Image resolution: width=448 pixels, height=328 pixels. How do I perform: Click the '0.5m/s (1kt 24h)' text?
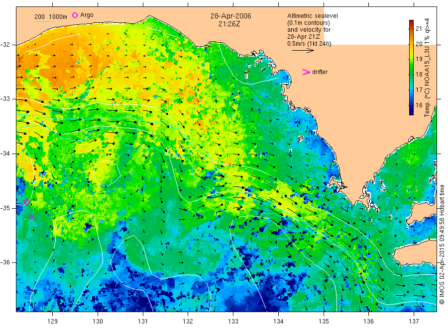click(309, 44)
